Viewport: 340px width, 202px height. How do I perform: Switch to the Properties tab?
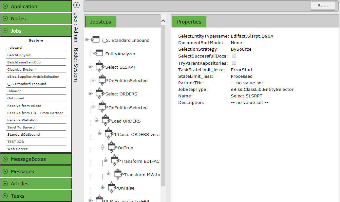[189, 22]
